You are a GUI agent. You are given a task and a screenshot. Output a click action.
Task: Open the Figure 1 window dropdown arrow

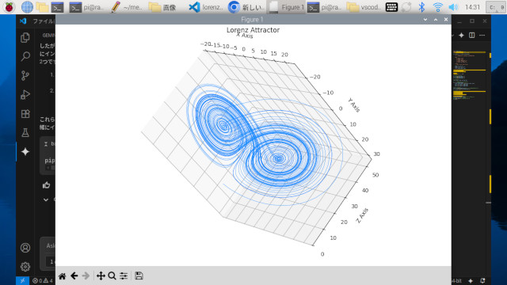425,20
